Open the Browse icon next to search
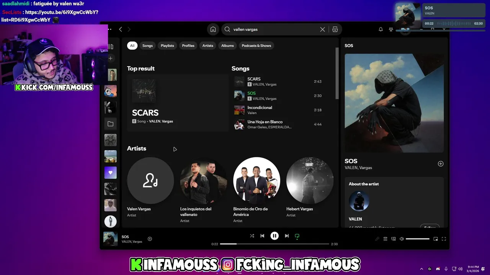 335,29
